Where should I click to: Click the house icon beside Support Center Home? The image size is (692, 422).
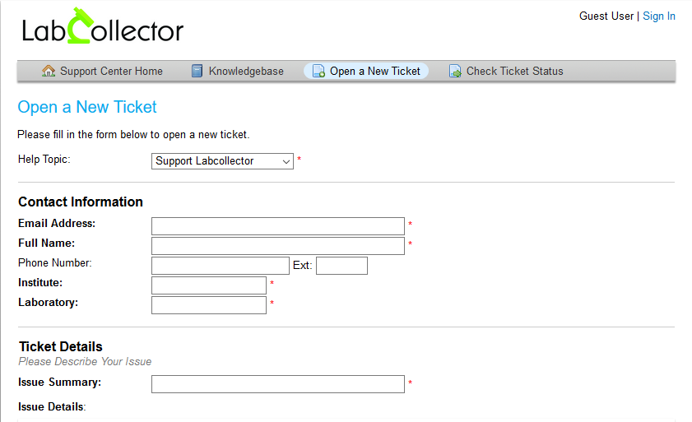tap(48, 71)
